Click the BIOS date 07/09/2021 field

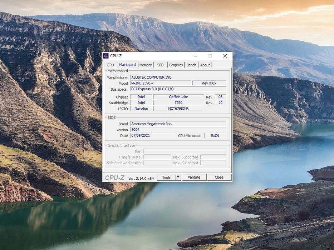pos(152,135)
